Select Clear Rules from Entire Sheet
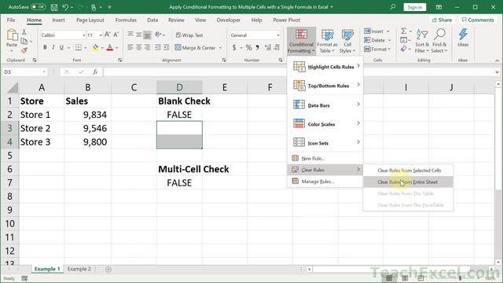Screen dimensions: 503x283 pyautogui.click(x=408, y=182)
